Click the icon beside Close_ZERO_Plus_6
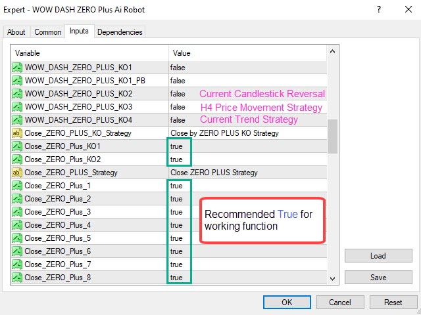Image resolution: width=421 pixels, height=315 pixels. (x=17, y=251)
